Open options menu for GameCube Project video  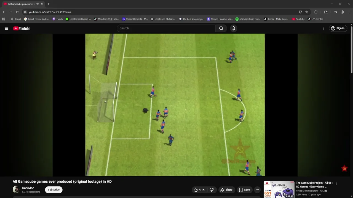(x=336, y=183)
